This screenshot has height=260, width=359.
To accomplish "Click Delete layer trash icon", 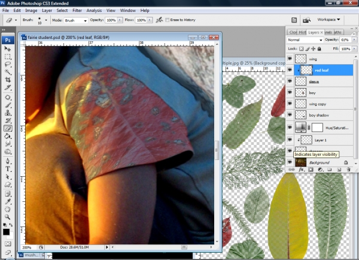I will coord(348,170).
